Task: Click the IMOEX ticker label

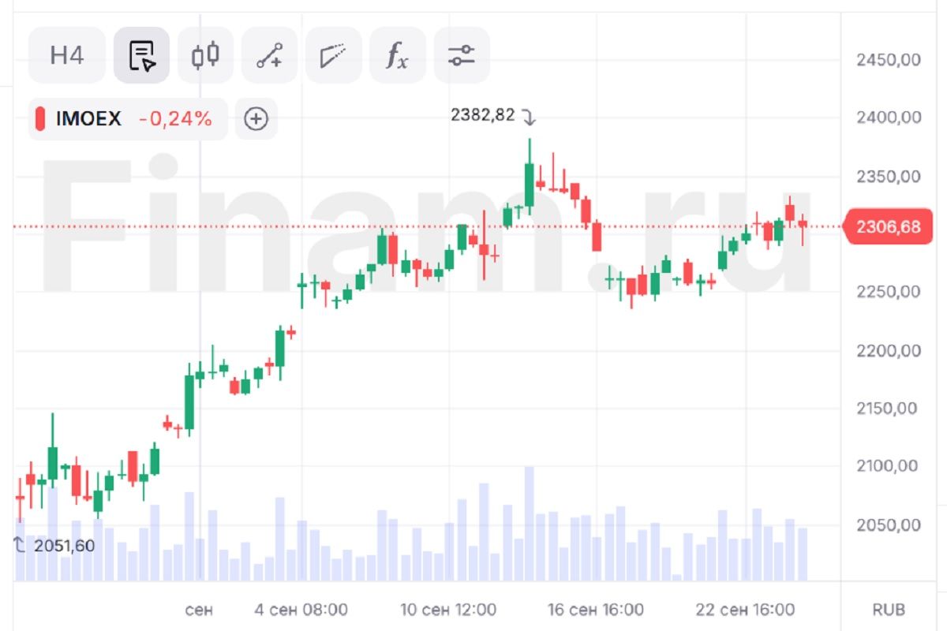Action: click(x=88, y=119)
